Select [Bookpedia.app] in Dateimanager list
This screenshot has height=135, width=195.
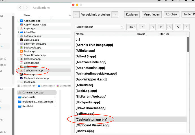131,102
